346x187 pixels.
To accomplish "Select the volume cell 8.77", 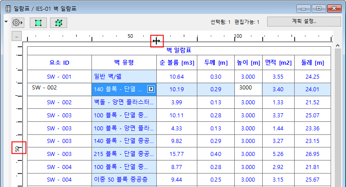I will point(177,167).
